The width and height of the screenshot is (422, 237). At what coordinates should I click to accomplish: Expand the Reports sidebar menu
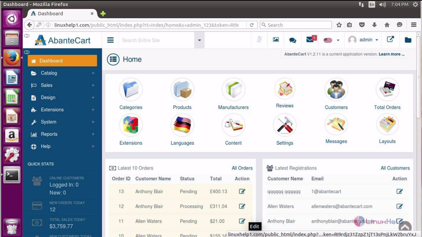click(63, 134)
